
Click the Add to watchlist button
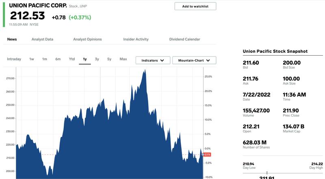[195, 6]
